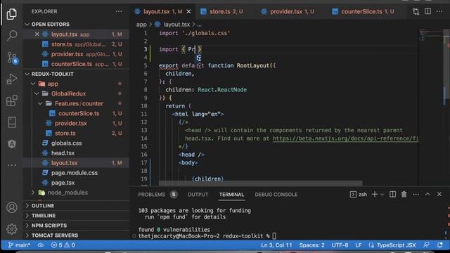Open Source Control view with badge
The image size is (450, 253).
12,58
